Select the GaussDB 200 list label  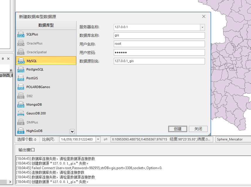36,113
